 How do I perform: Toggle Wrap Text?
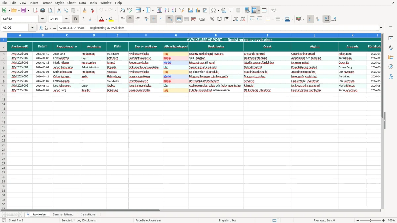pyautogui.click(x=170, y=19)
